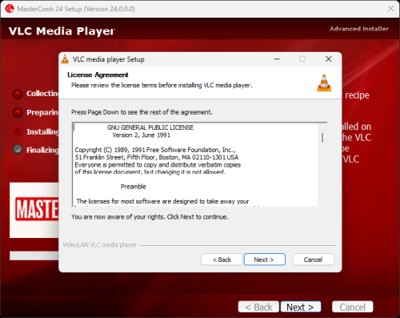Click the VLC cone icon in the dialog title bar
Screen dimensions: 400x318
pyautogui.click(x=65, y=59)
